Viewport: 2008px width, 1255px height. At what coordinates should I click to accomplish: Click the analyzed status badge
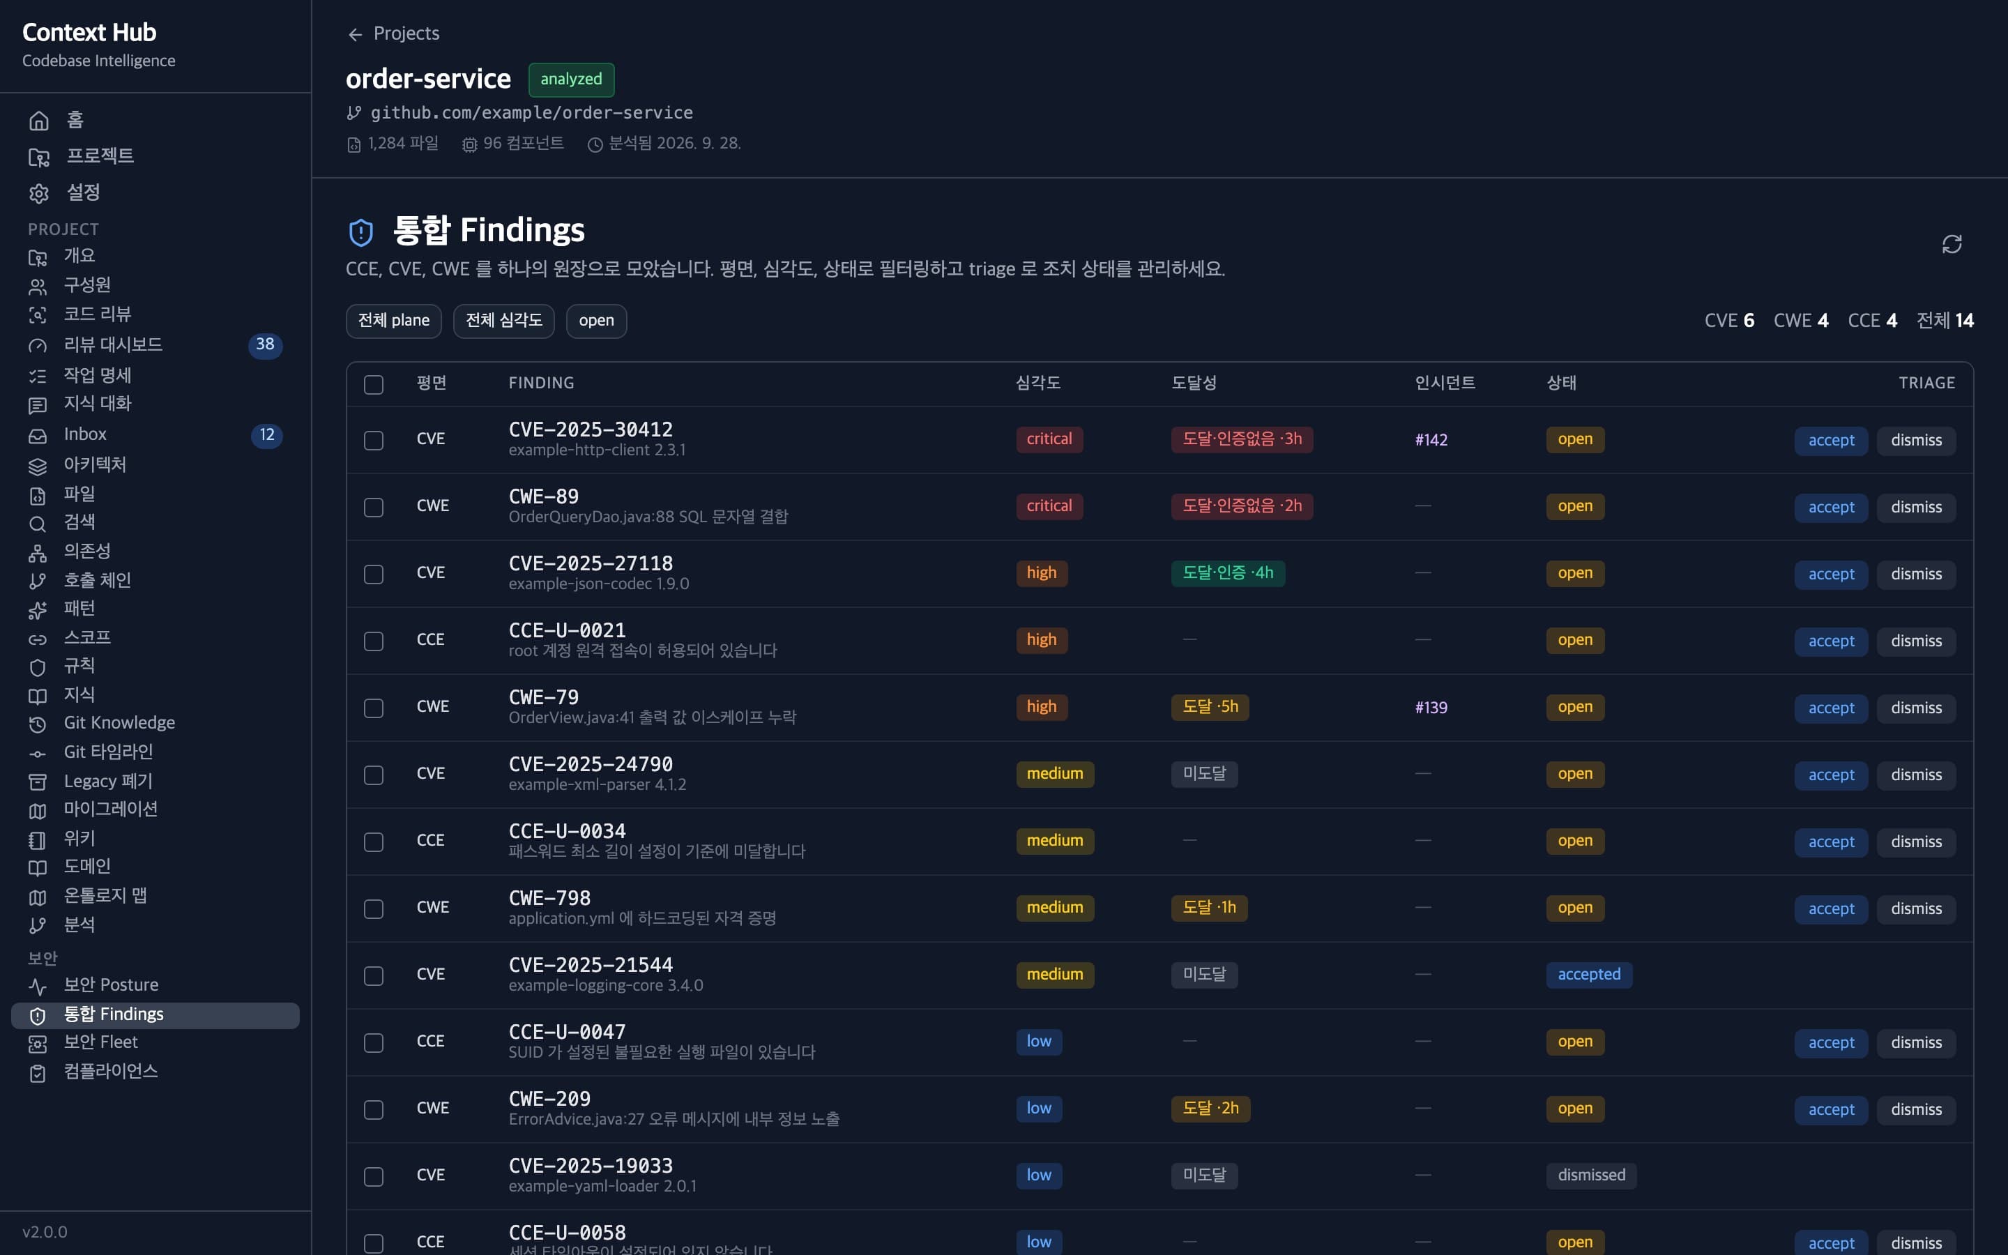[x=571, y=79]
